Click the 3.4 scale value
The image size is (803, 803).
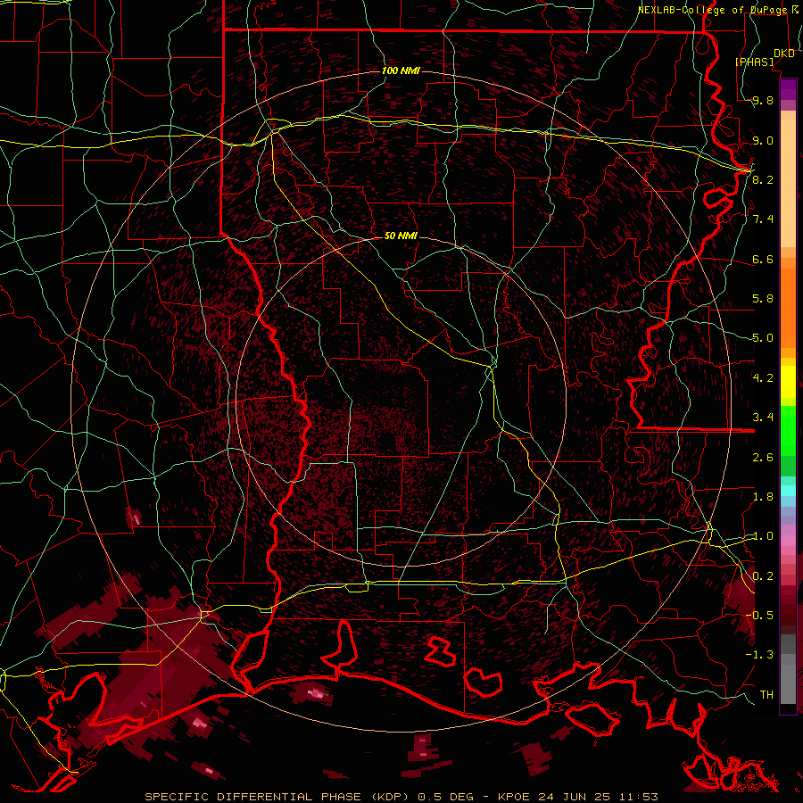click(x=763, y=418)
